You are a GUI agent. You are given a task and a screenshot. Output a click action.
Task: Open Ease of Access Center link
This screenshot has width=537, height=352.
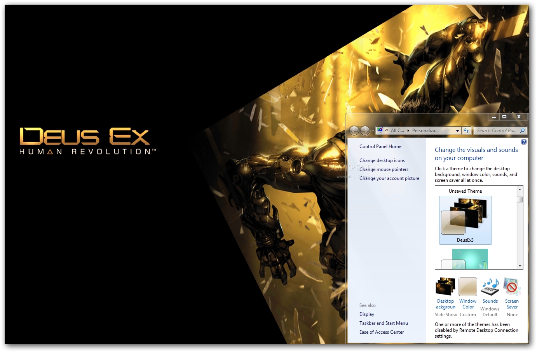[x=382, y=332]
